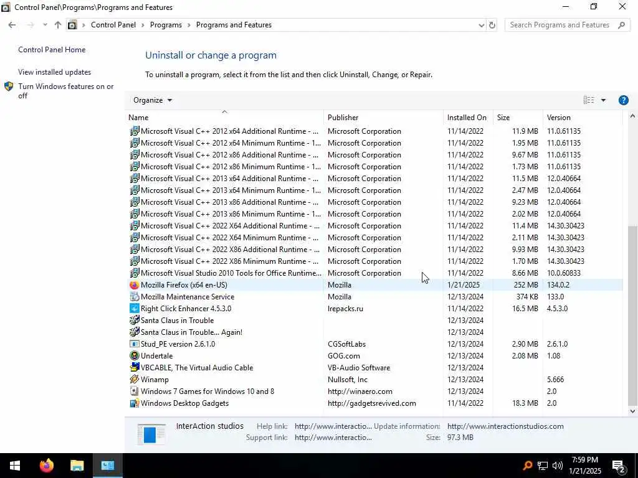The width and height of the screenshot is (638, 478).
Task: Go back with the back arrow
Action: coord(12,25)
